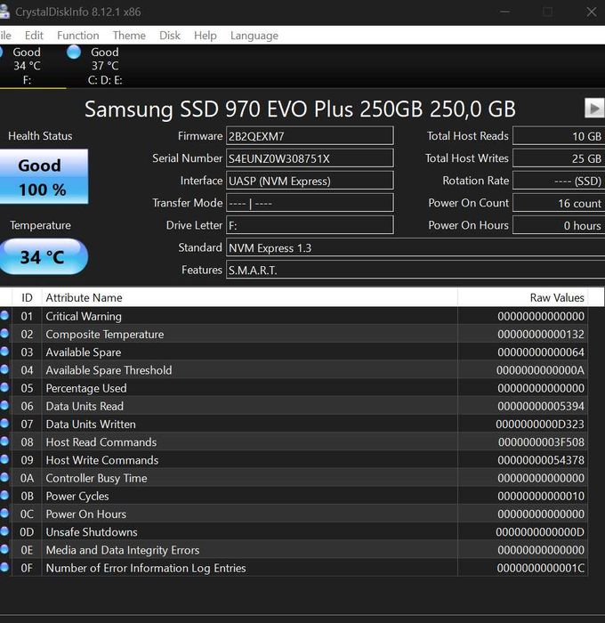Click raw value 000000000001C

click(540, 568)
